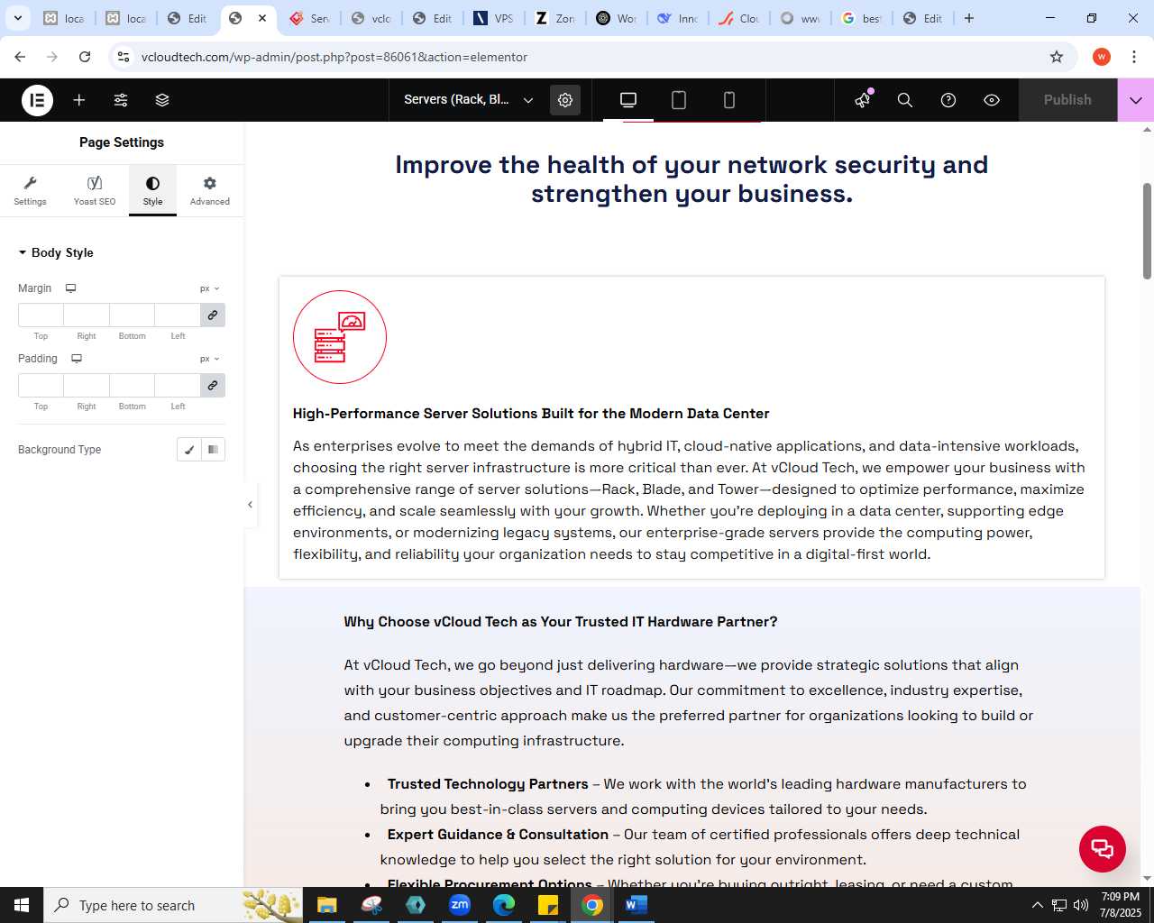Open page settings gear in top bar
The image size is (1154, 923).
pos(565,100)
